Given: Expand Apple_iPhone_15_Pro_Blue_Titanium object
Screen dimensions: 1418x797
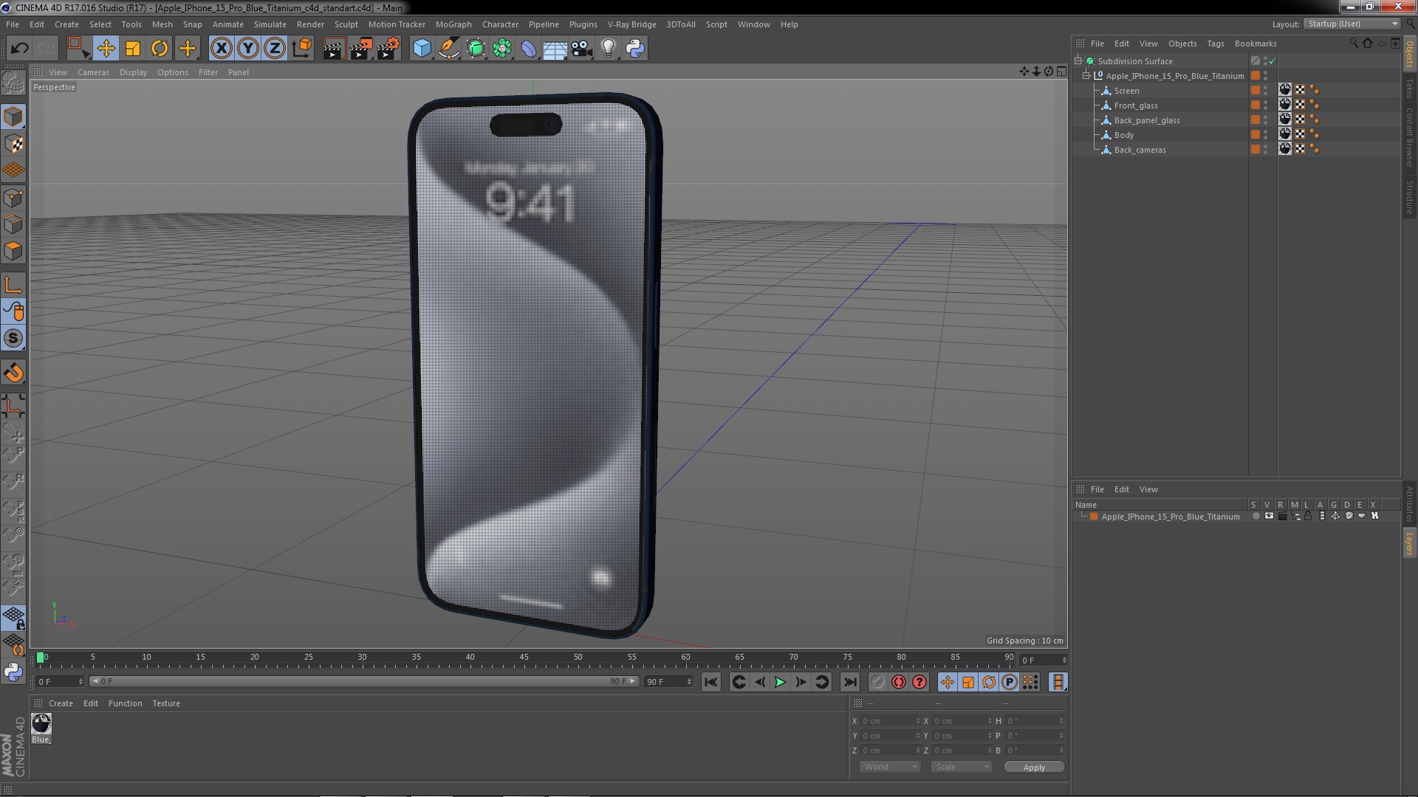Looking at the screenshot, I should point(1087,75).
